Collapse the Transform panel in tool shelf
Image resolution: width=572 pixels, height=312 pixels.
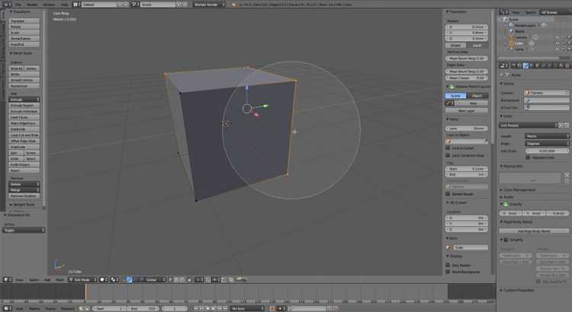[21, 12]
